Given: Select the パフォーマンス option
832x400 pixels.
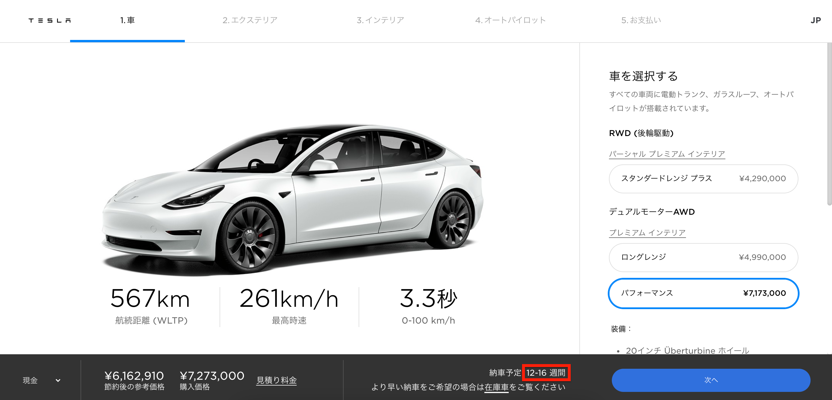Looking at the screenshot, I should [x=703, y=293].
